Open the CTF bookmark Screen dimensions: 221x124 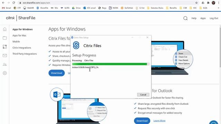(x=17, y=8)
